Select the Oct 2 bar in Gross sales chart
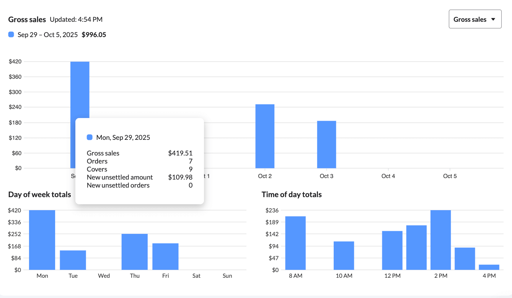Image resolution: width=512 pixels, height=298 pixels. coord(265,136)
